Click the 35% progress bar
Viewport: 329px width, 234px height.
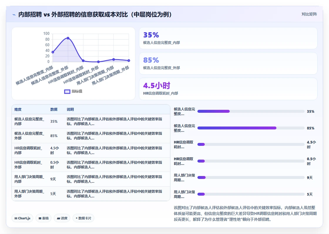[x=251, y=111]
